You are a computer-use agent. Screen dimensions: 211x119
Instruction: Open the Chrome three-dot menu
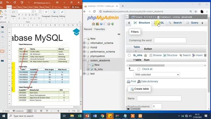click(207, 12)
